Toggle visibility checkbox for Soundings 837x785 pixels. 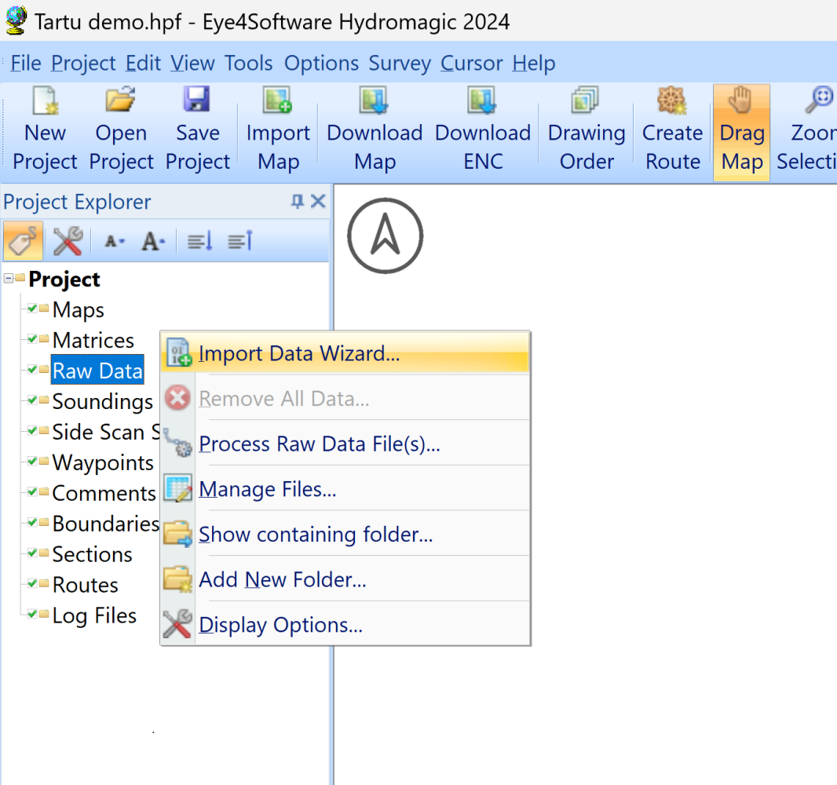point(32,400)
